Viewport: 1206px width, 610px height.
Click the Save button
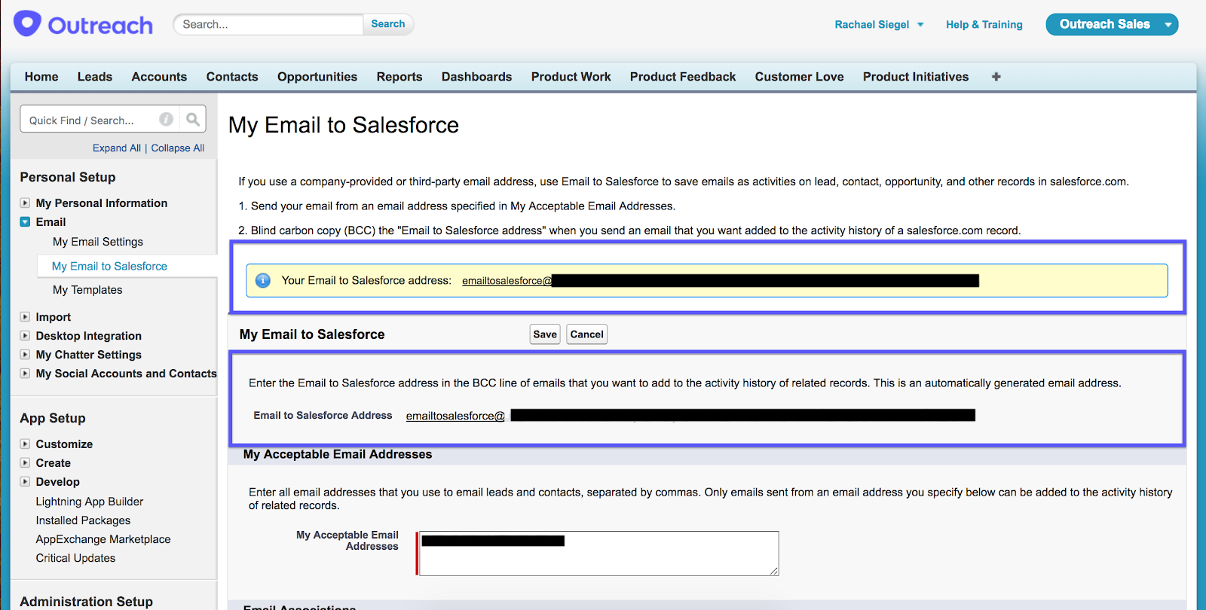pos(545,334)
